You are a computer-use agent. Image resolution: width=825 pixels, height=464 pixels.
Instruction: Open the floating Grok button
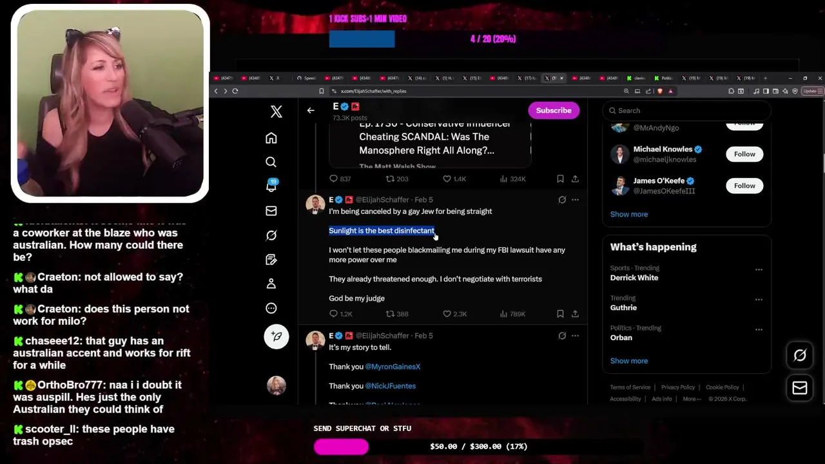pos(800,355)
